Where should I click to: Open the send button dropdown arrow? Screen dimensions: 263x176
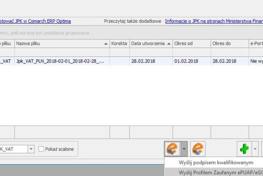184,149
